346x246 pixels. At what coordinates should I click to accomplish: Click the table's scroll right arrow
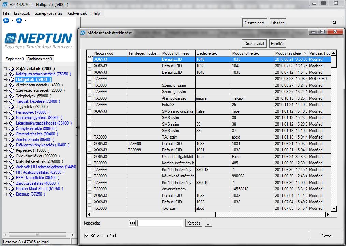point(328,214)
